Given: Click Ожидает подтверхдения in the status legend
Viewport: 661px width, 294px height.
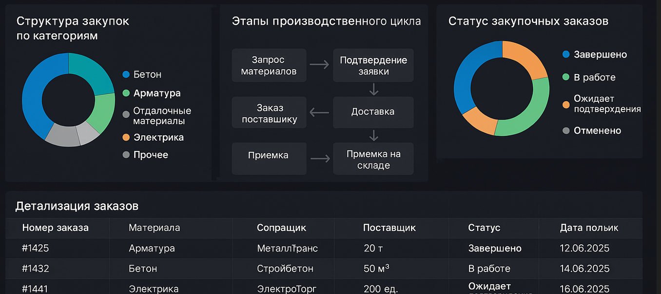Looking at the screenshot, I should (x=607, y=104).
